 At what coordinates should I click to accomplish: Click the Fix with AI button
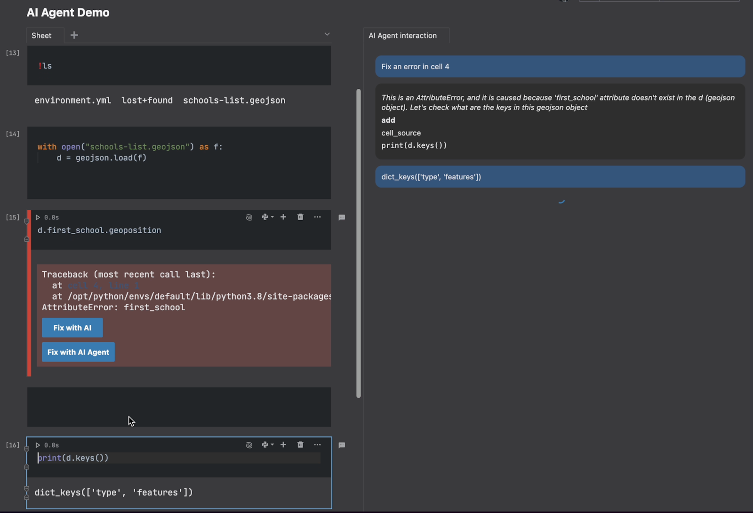coord(72,328)
